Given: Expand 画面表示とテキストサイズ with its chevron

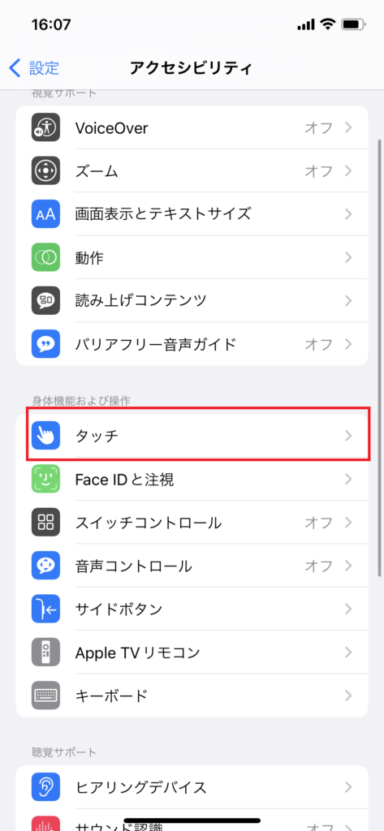Looking at the screenshot, I should pyautogui.click(x=348, y=214).
